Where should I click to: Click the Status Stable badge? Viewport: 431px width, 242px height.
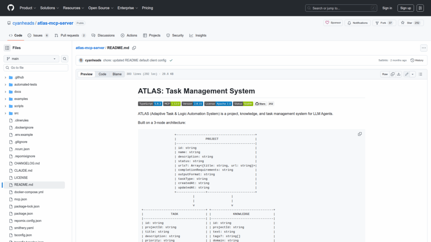click(243, 104)
